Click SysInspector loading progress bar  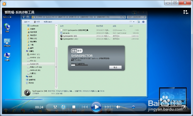point(79,65)
